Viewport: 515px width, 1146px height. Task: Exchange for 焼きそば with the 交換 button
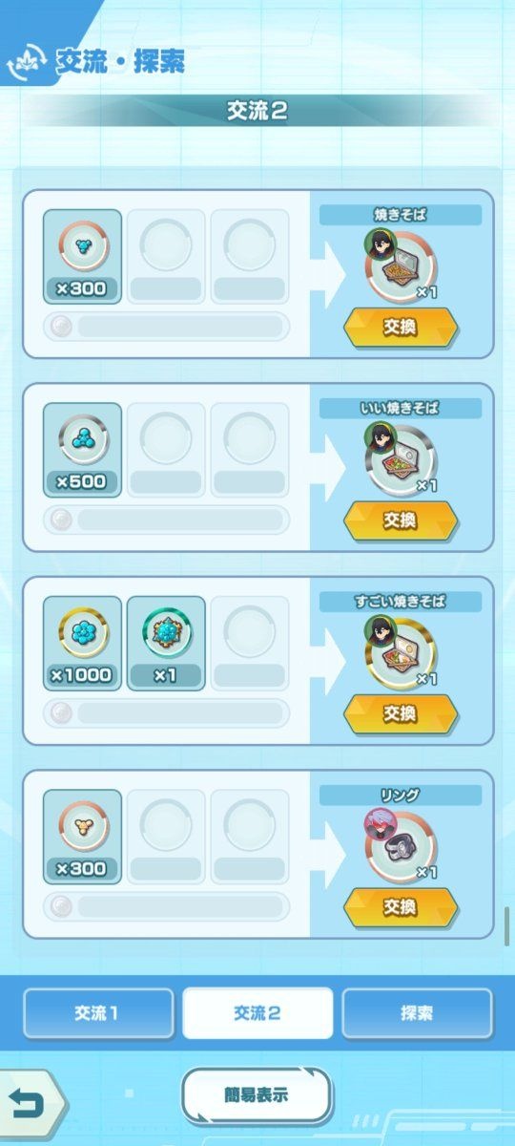(401, 327)
